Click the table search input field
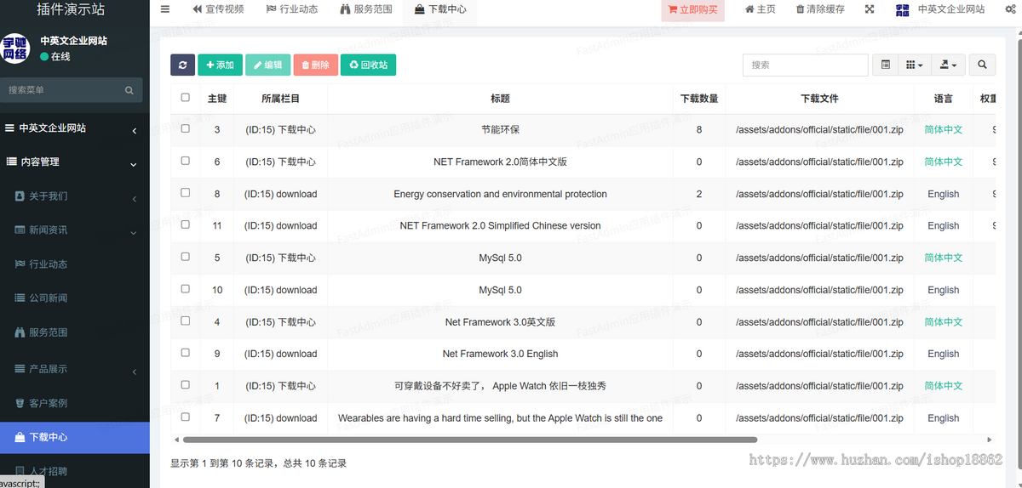The height and width of the screenshot is (488, 1022). [x=805, y=65]
